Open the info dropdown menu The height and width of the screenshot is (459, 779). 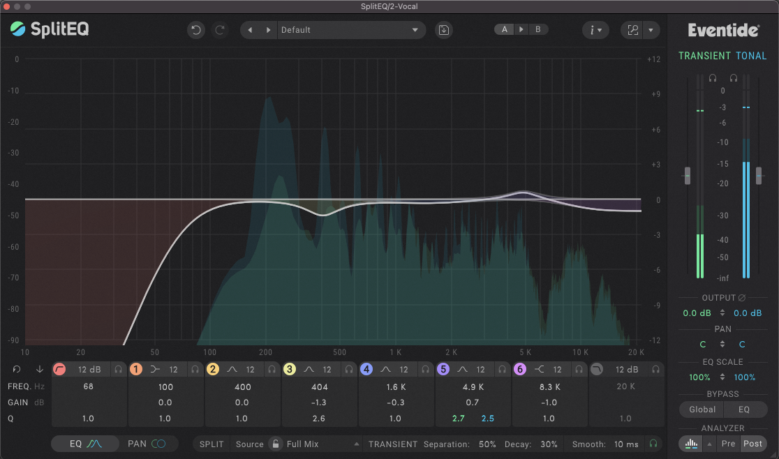click(595, 30)
